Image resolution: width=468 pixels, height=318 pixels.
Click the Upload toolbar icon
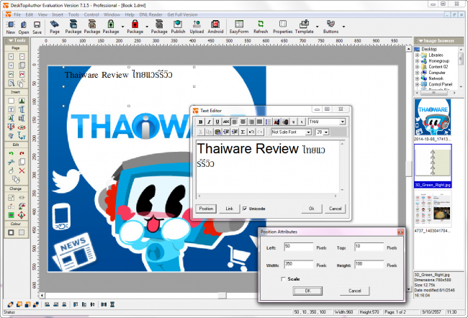[x=197, y=27]
